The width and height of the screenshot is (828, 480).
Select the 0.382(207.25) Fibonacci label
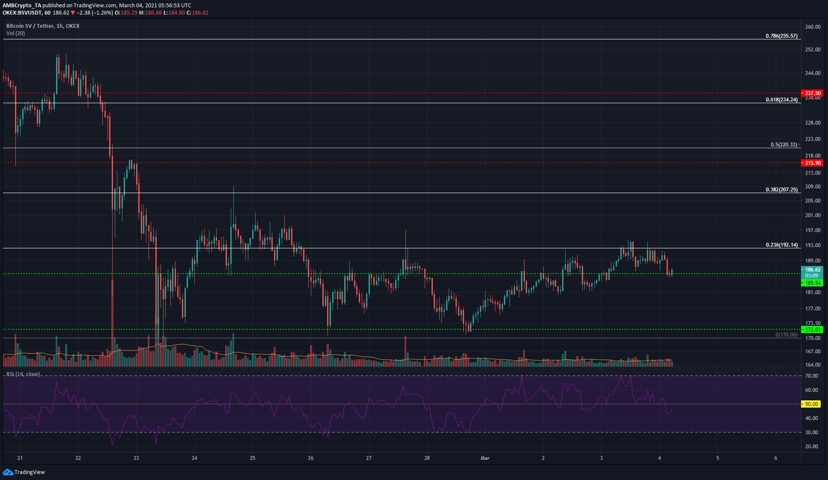(781, 190)
